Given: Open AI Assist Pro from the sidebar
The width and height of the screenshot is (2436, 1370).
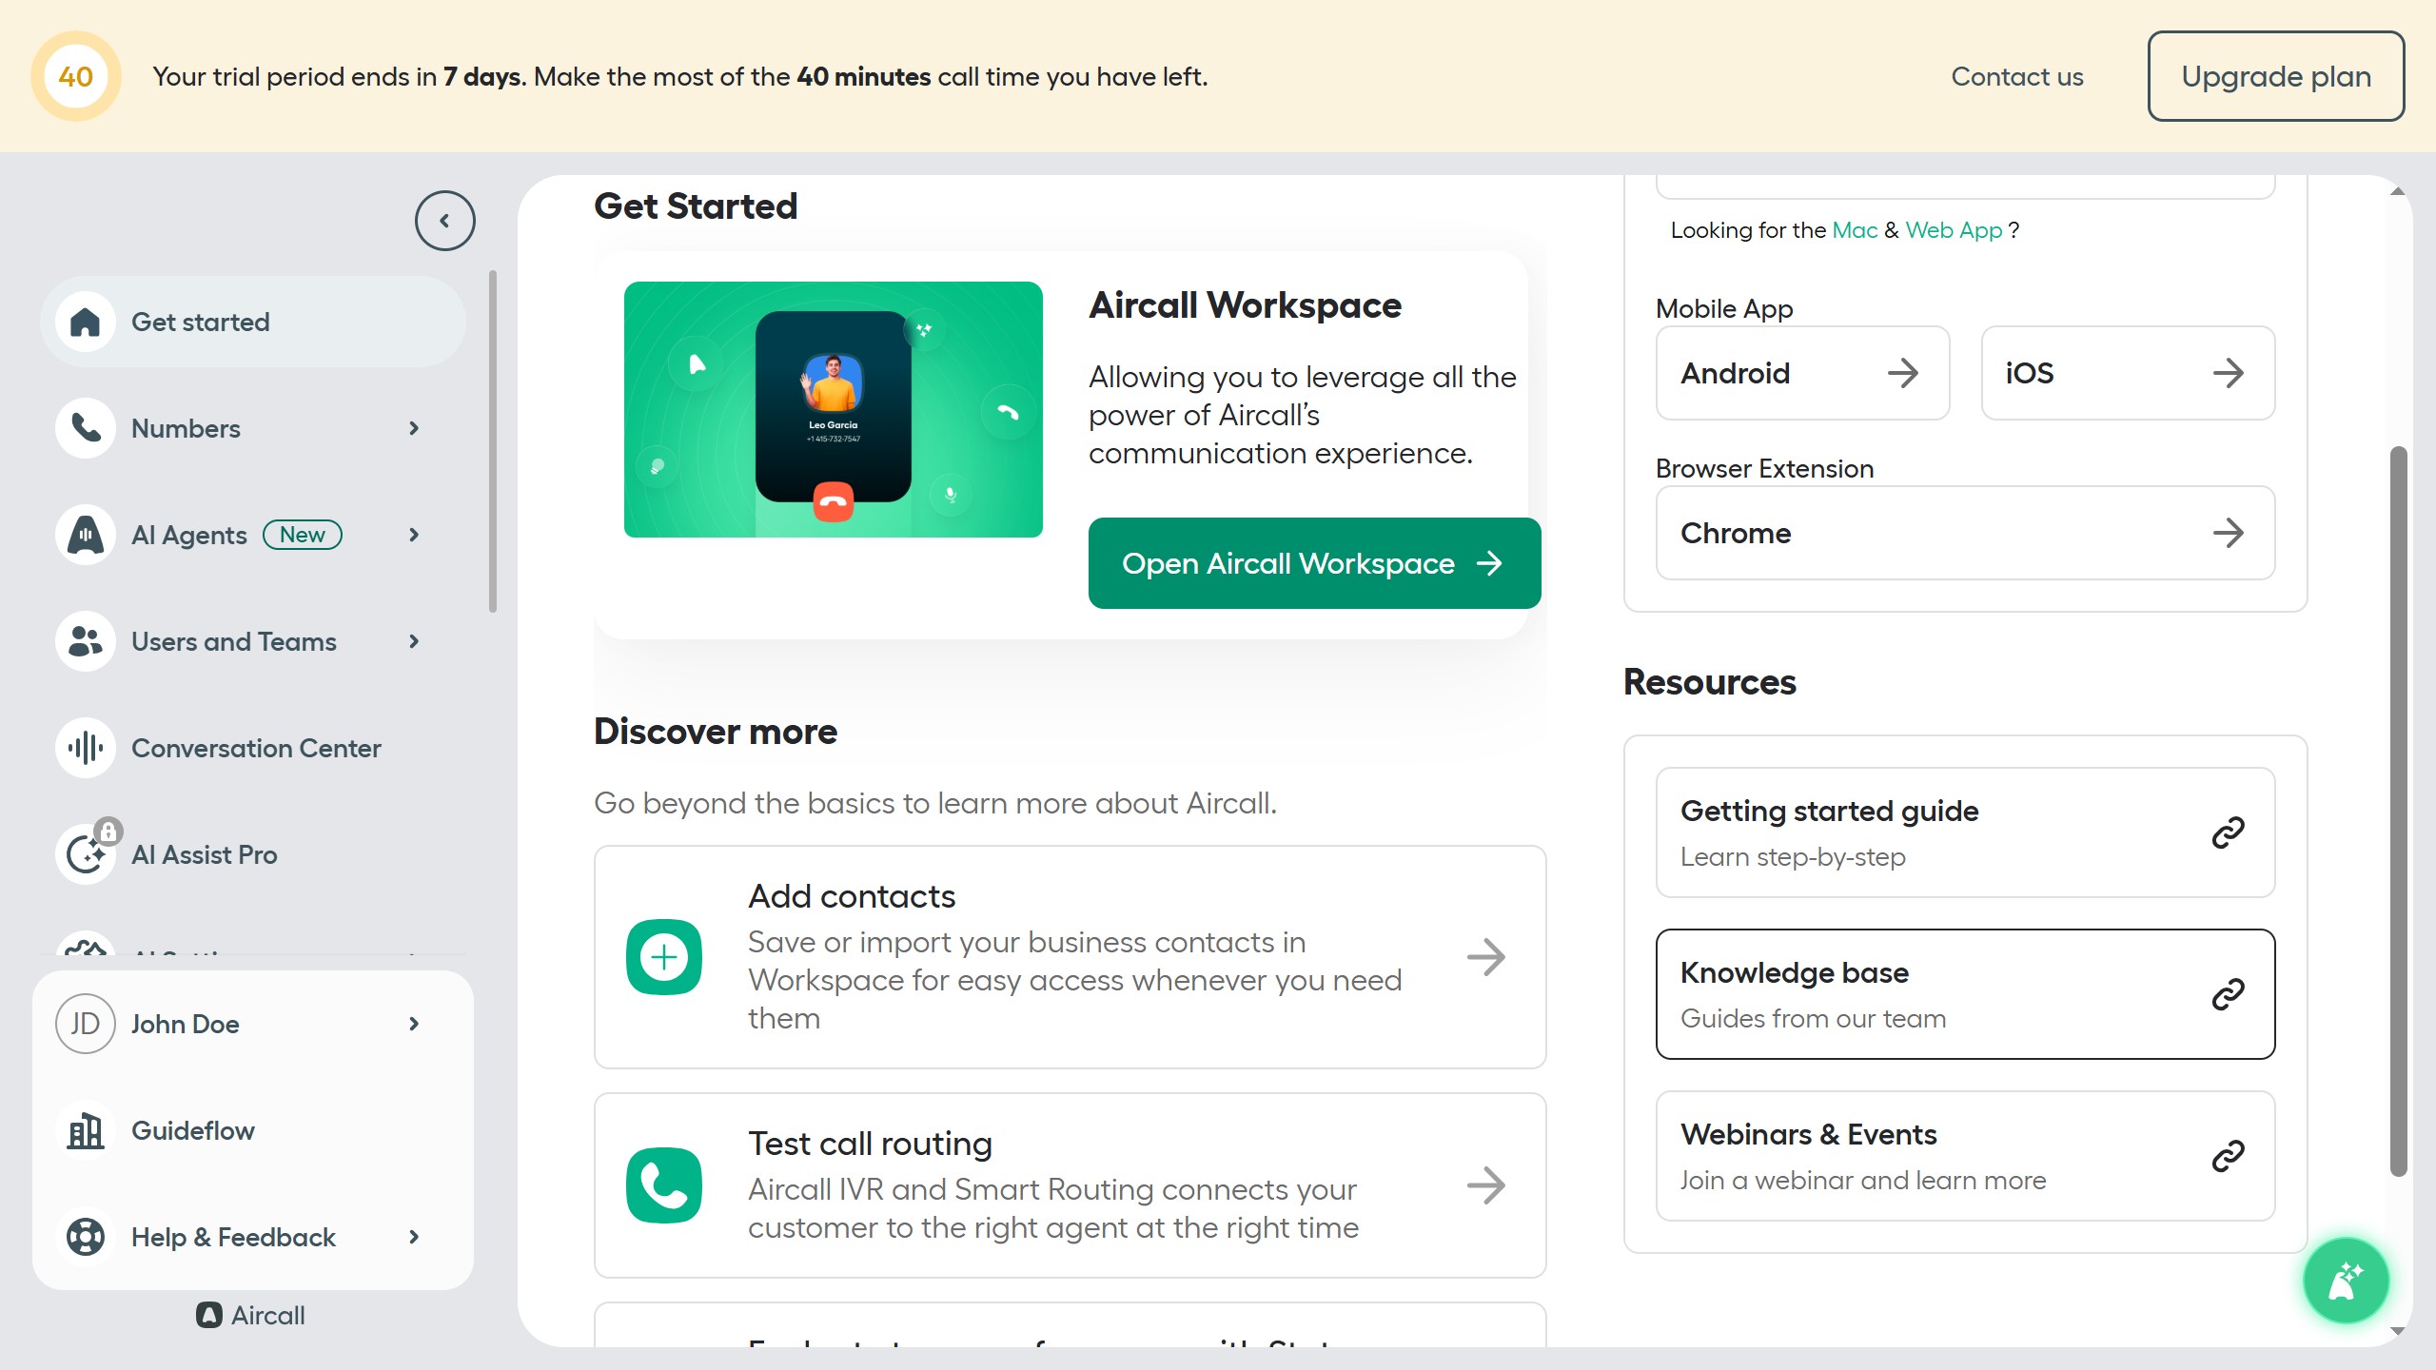Looking at the screenshot, I should [253, 854].
